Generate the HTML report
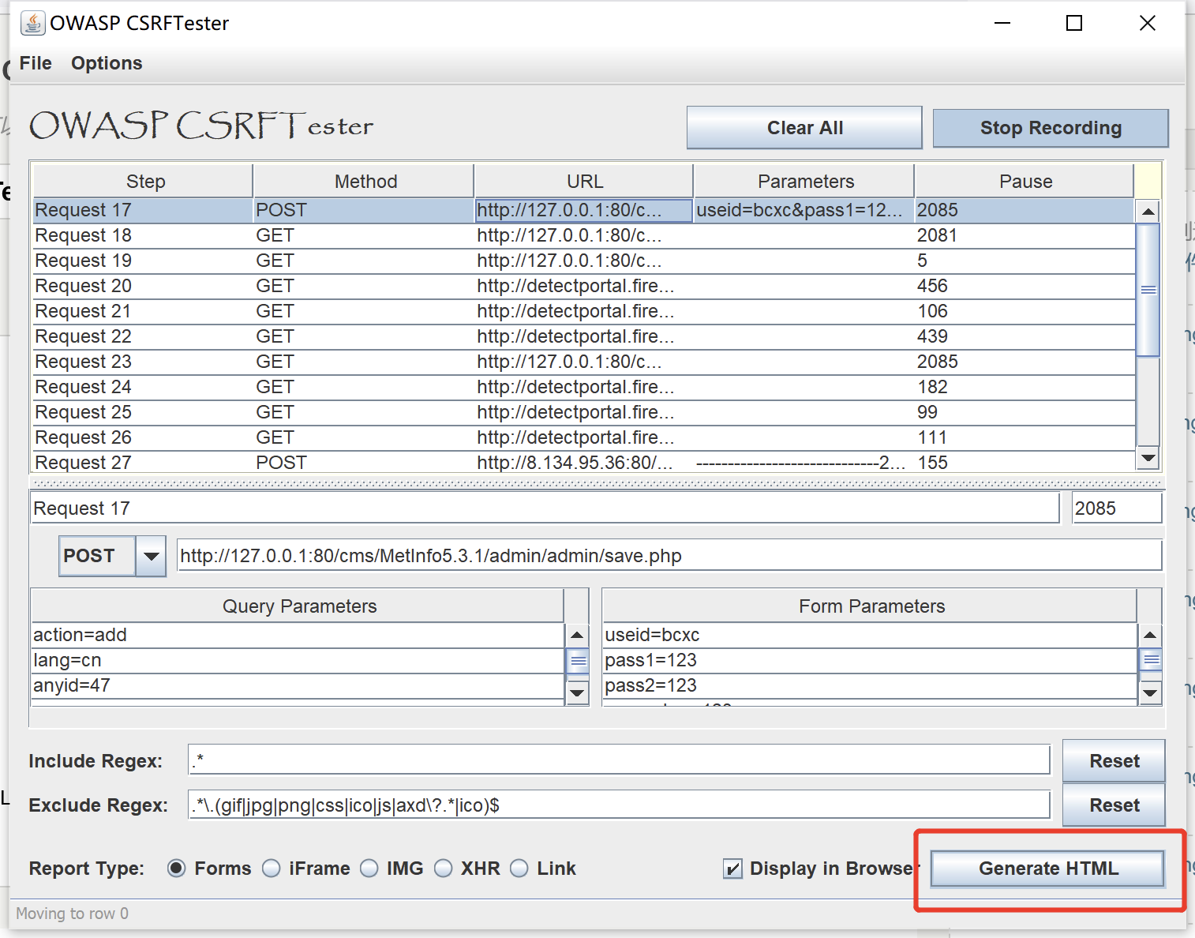This screenshot has height=938, width=1195. [x=1048, y=869]
